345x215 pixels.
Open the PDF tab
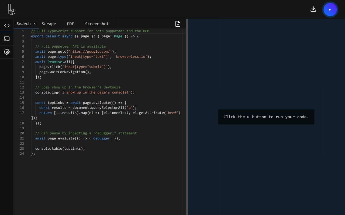(70, 24)
